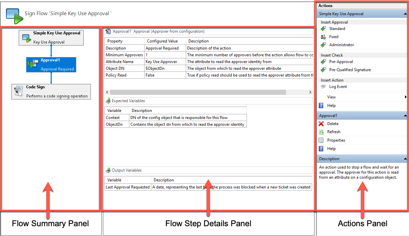Collapse the Approval1 actions section
The width and height of the screenshot is (409, 236).
405,116
